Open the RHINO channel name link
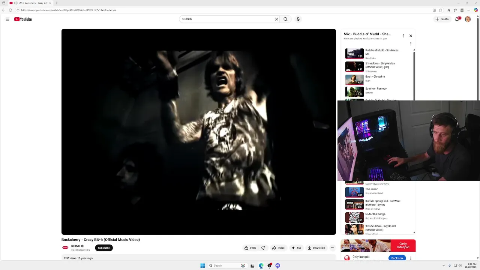480x270 pixels. (76, 246)
